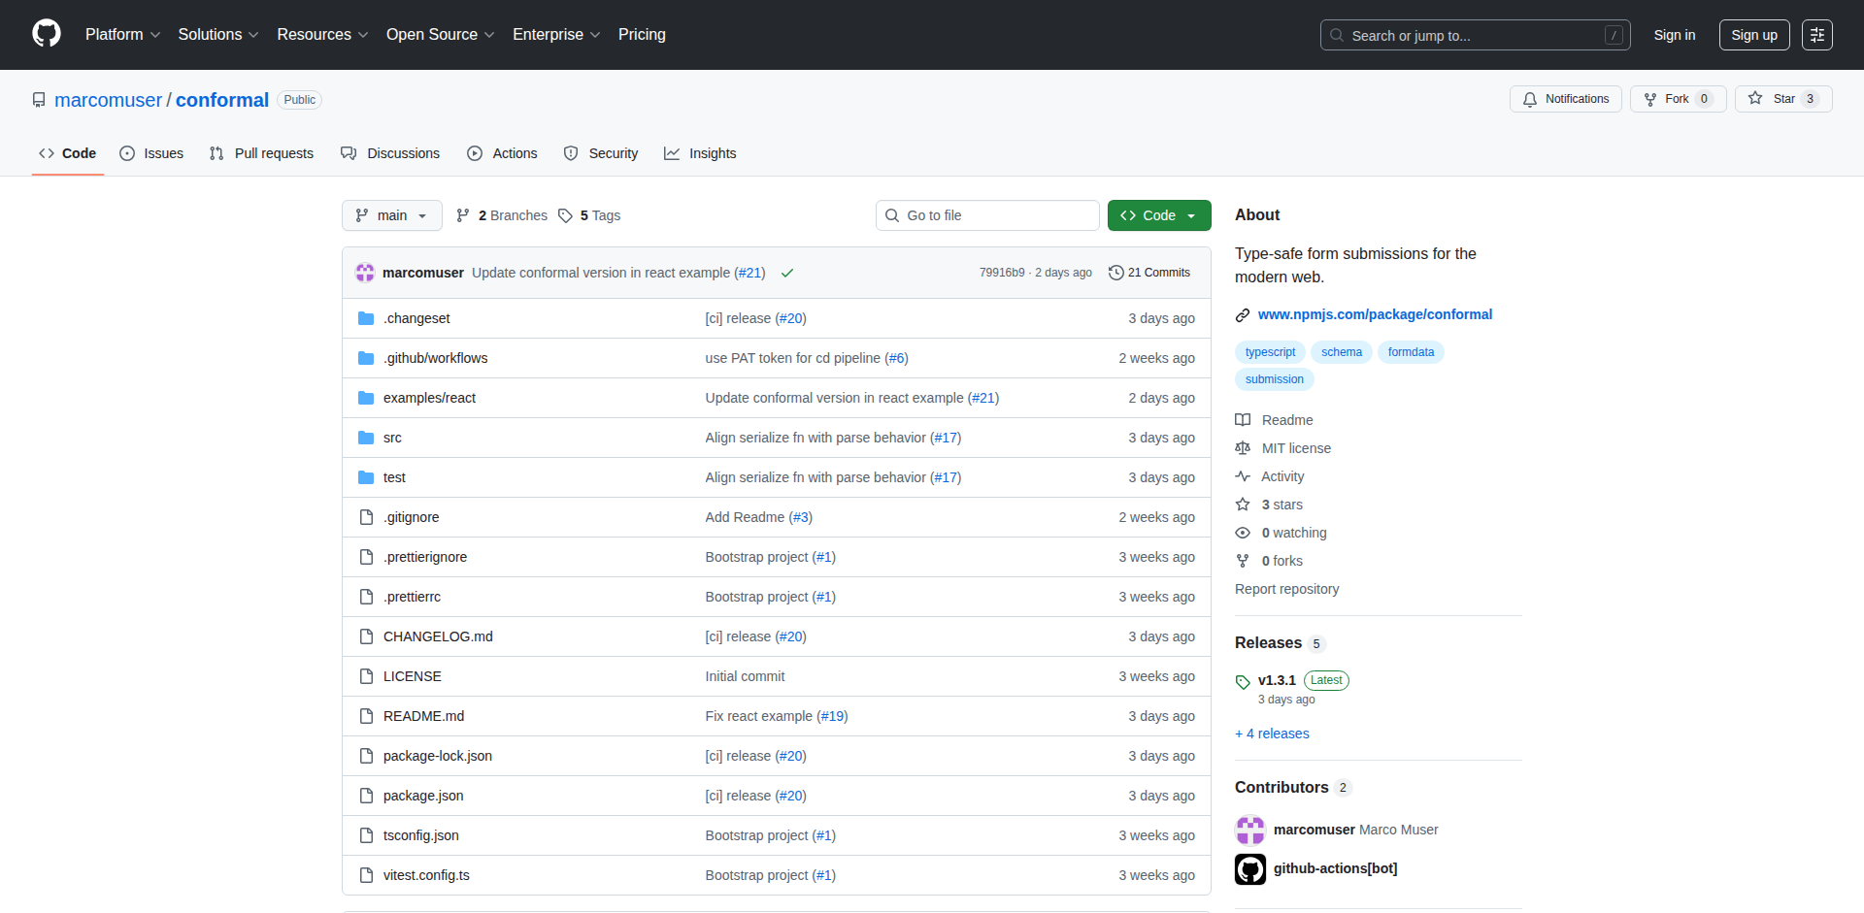Open the 2 Branches link
This screenshot has width=1864, height=913.
coord(502,215)
